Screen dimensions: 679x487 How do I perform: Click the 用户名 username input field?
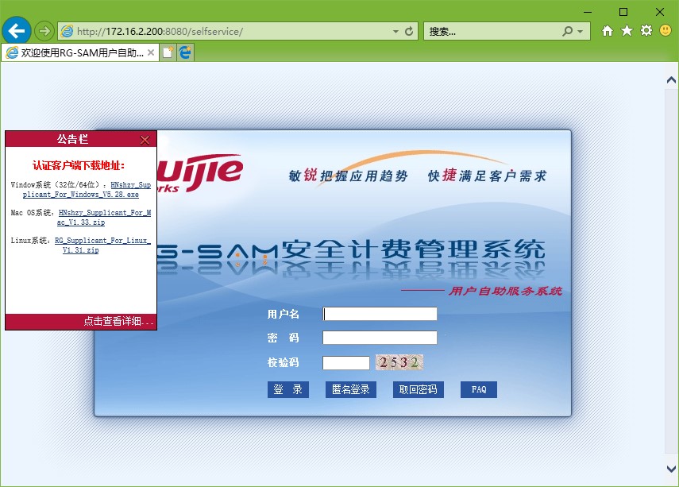point(380,314)
